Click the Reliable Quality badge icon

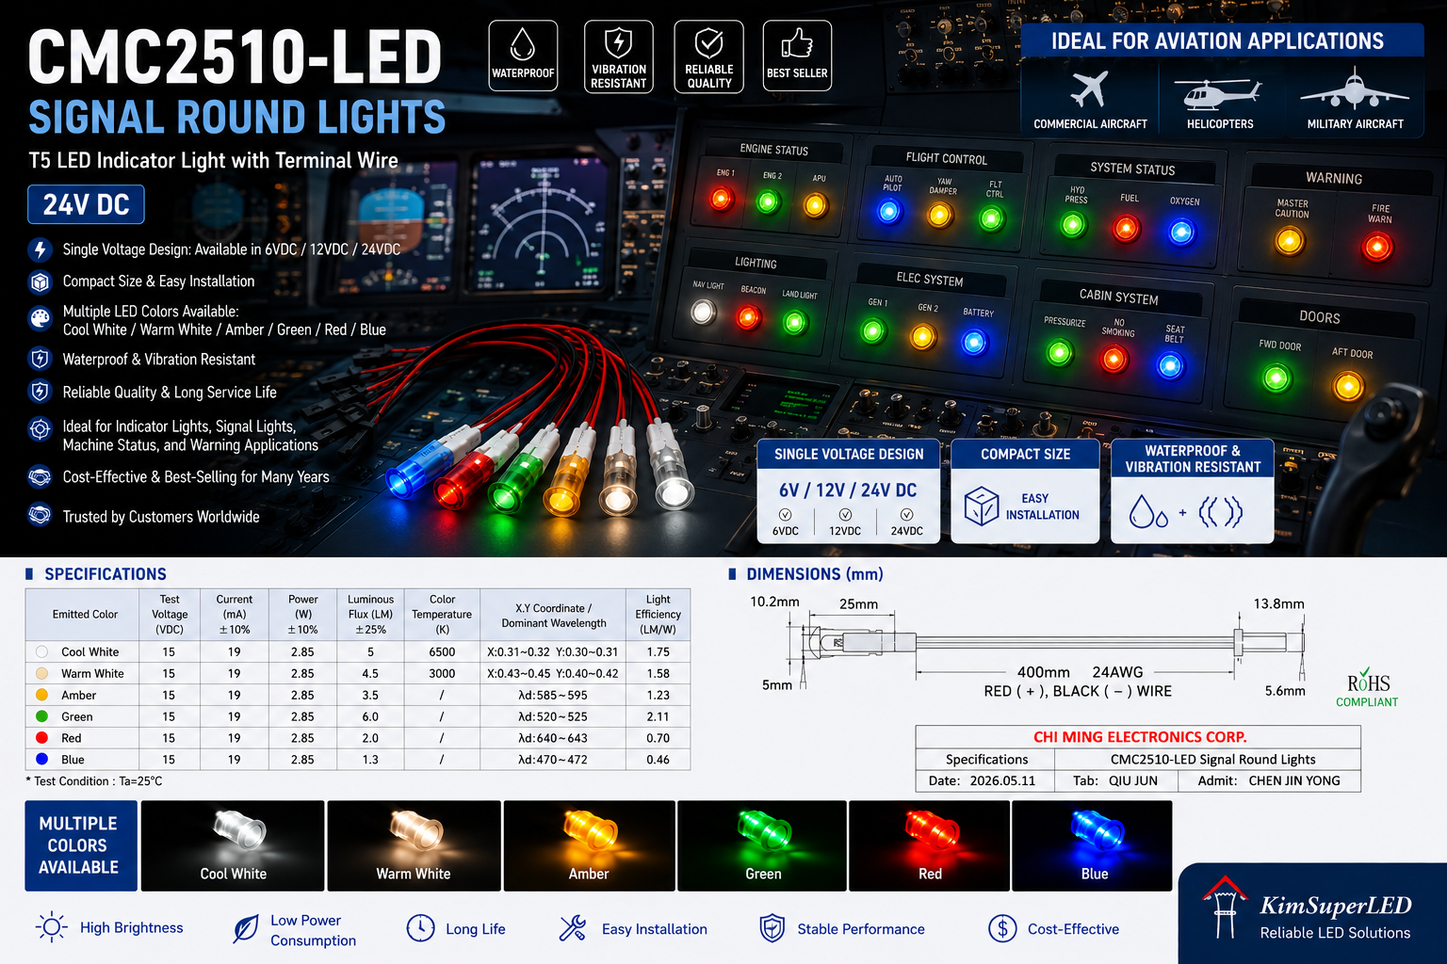pos(708,56)
